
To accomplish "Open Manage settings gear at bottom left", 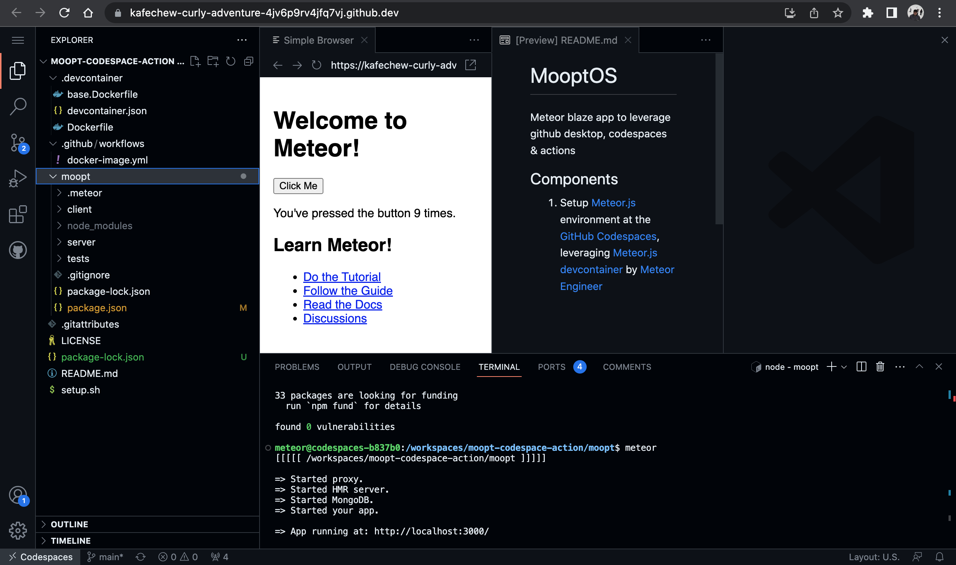I will (x=18, y=530).
